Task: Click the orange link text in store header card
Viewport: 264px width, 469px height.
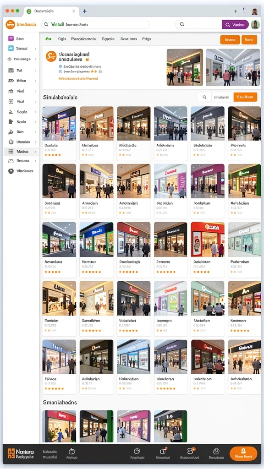Action: click(x=78, y=78)
